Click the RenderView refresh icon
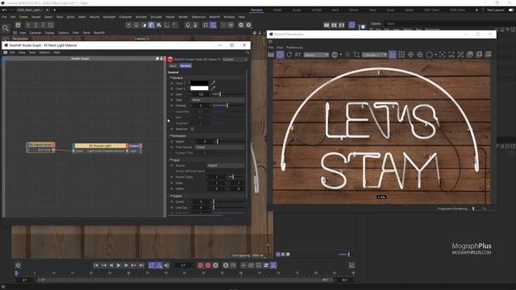 [x=289, y=55]
